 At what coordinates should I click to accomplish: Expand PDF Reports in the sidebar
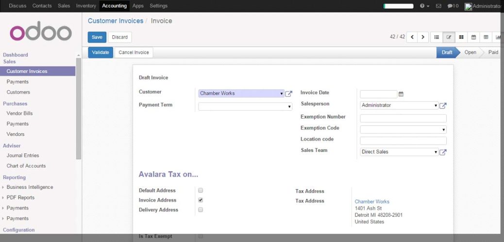pyautogui.click(x=20, y=198)
